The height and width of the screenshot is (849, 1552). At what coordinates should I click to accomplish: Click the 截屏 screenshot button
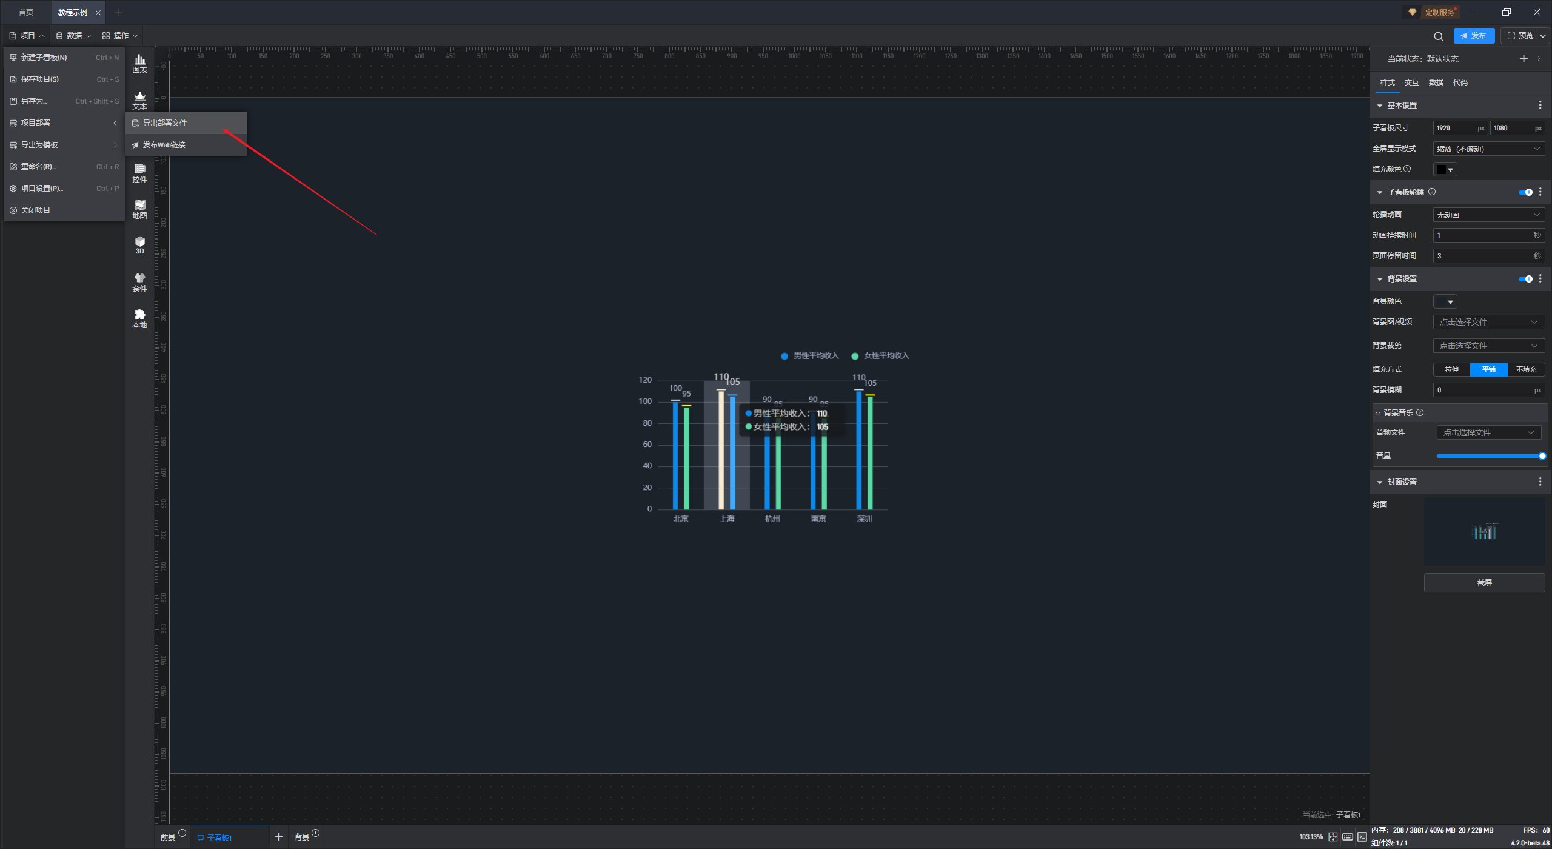(1484, 583)
